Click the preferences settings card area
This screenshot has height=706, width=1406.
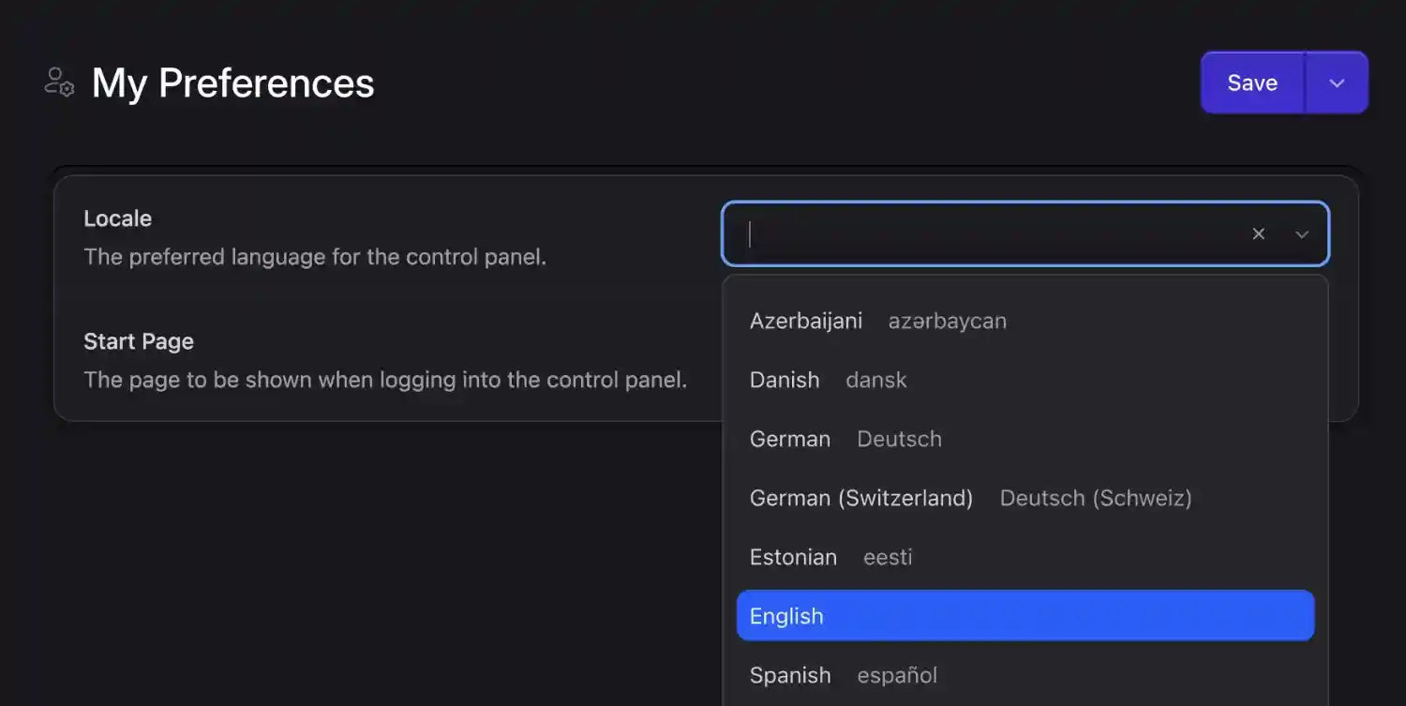coord(375,300)
